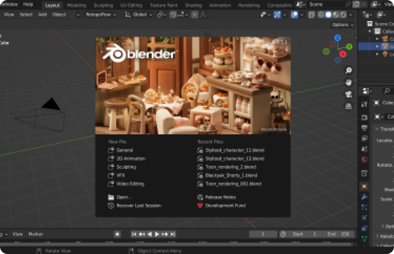
Task: Click the red X axis on the gizmo
Action: click(x=343, y=54)
